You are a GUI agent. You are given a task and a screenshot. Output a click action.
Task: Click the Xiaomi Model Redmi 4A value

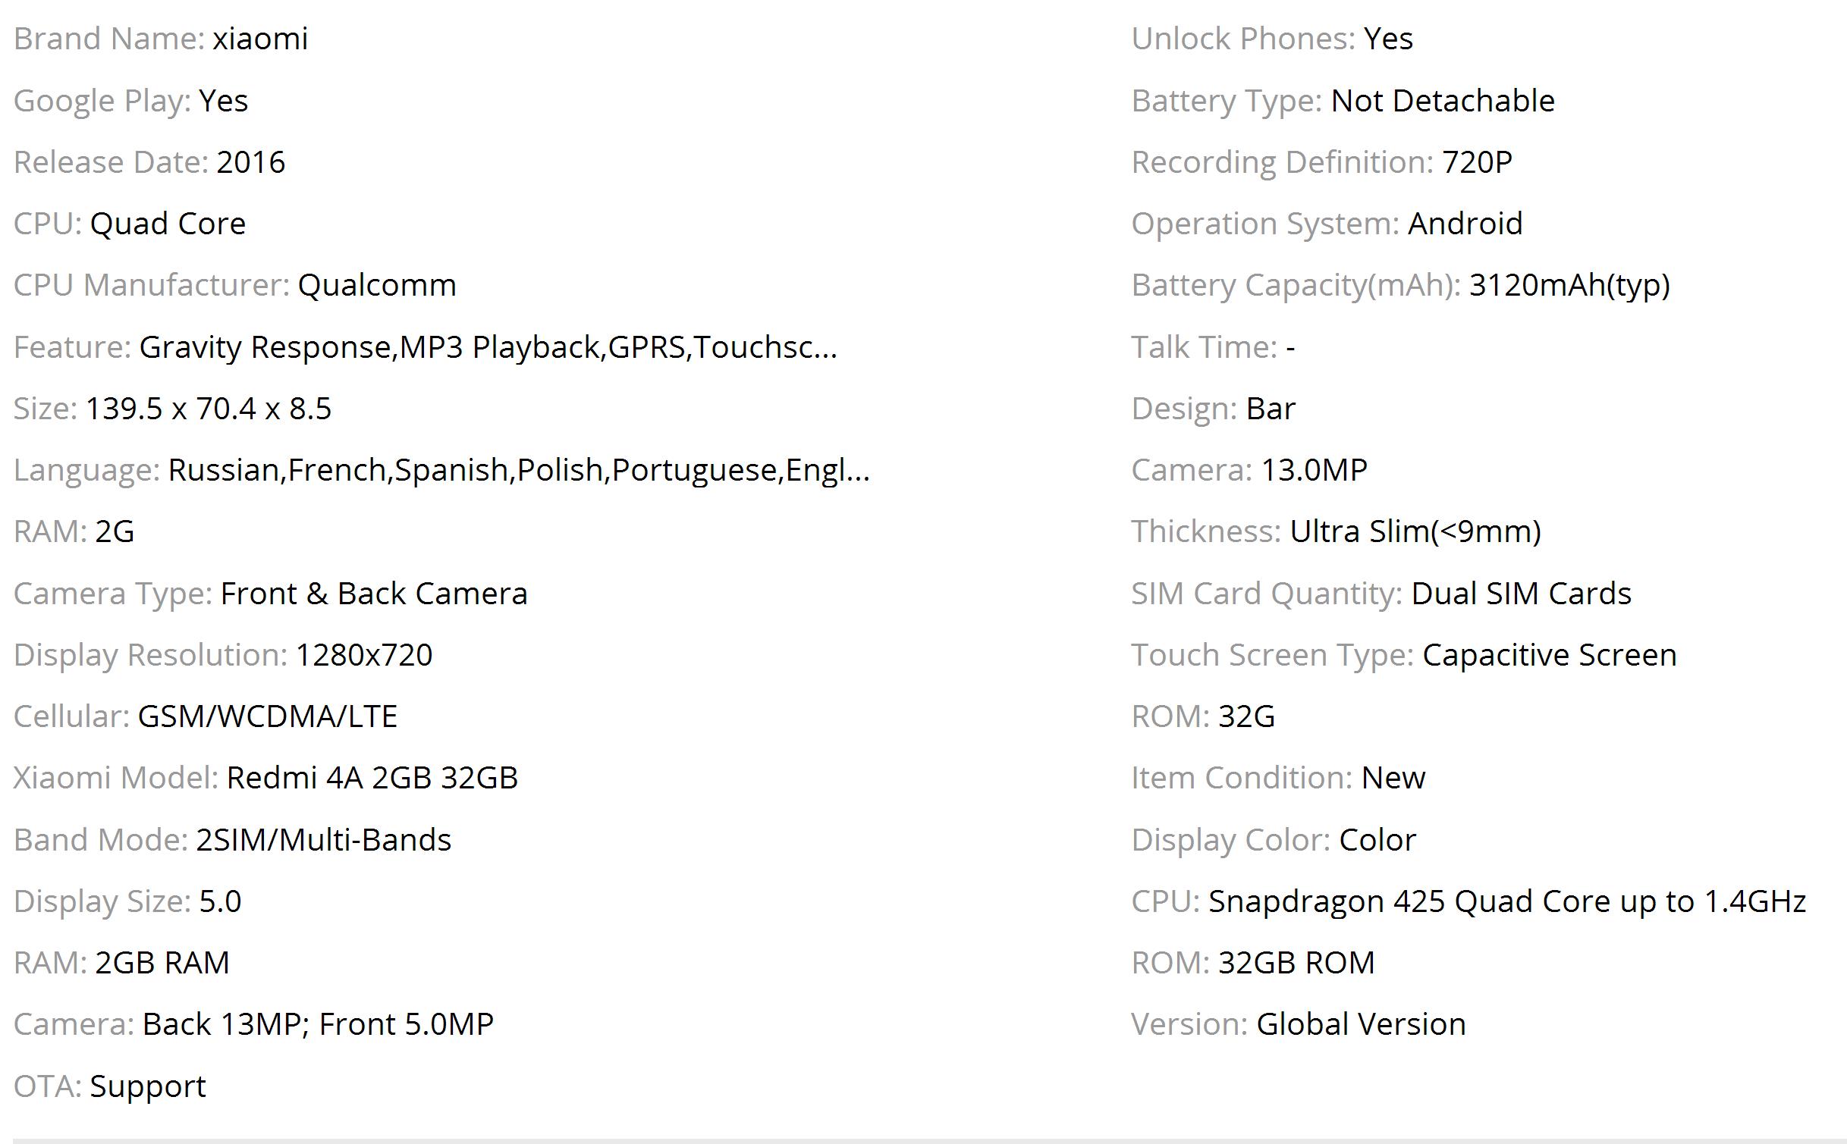coord(372,778)
